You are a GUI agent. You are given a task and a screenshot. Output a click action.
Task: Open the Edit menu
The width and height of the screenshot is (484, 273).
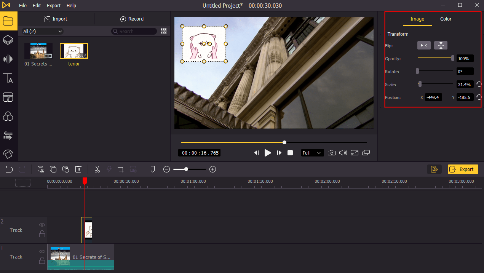(37, 5)
